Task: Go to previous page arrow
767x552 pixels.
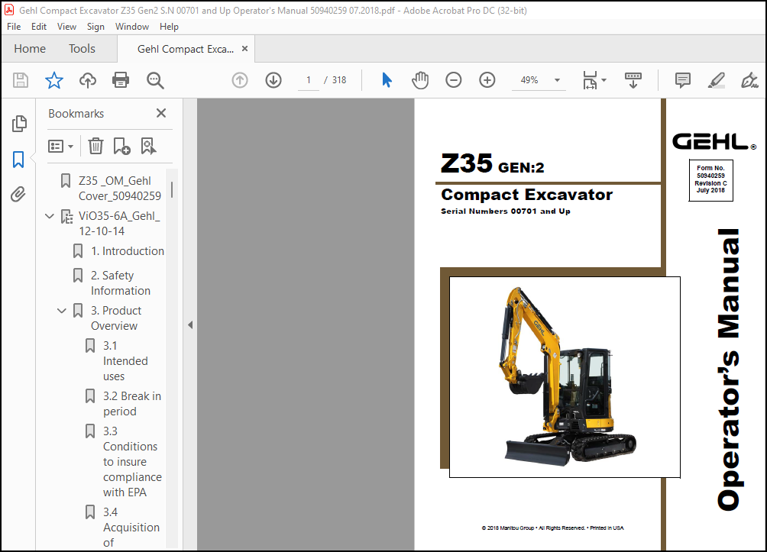Action: pos(240,80)
